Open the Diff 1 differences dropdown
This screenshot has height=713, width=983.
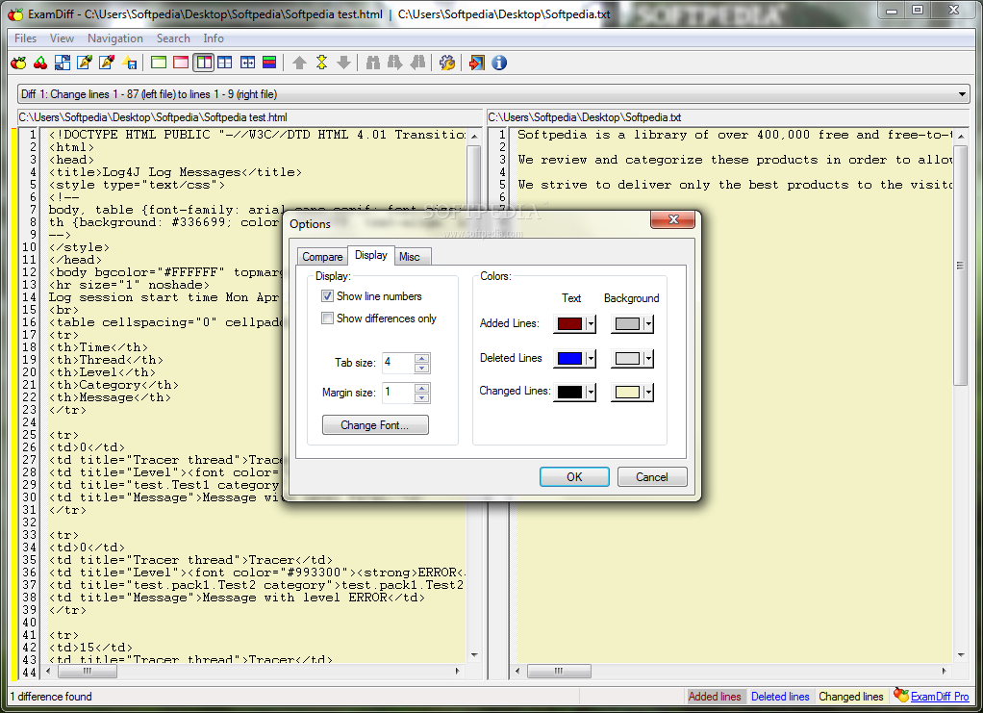click(962, 94)
